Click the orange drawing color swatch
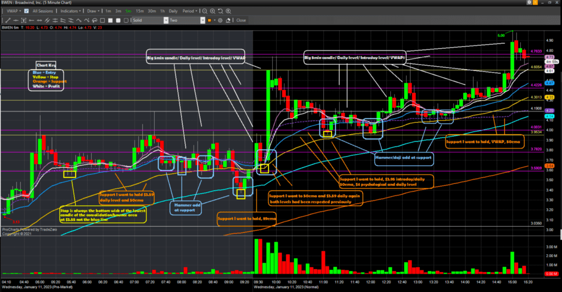This screenshot has width=562, height=292. [x=211, y=20]
